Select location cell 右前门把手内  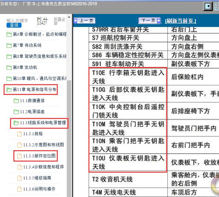pyautogui.click(x=193, y=145)
